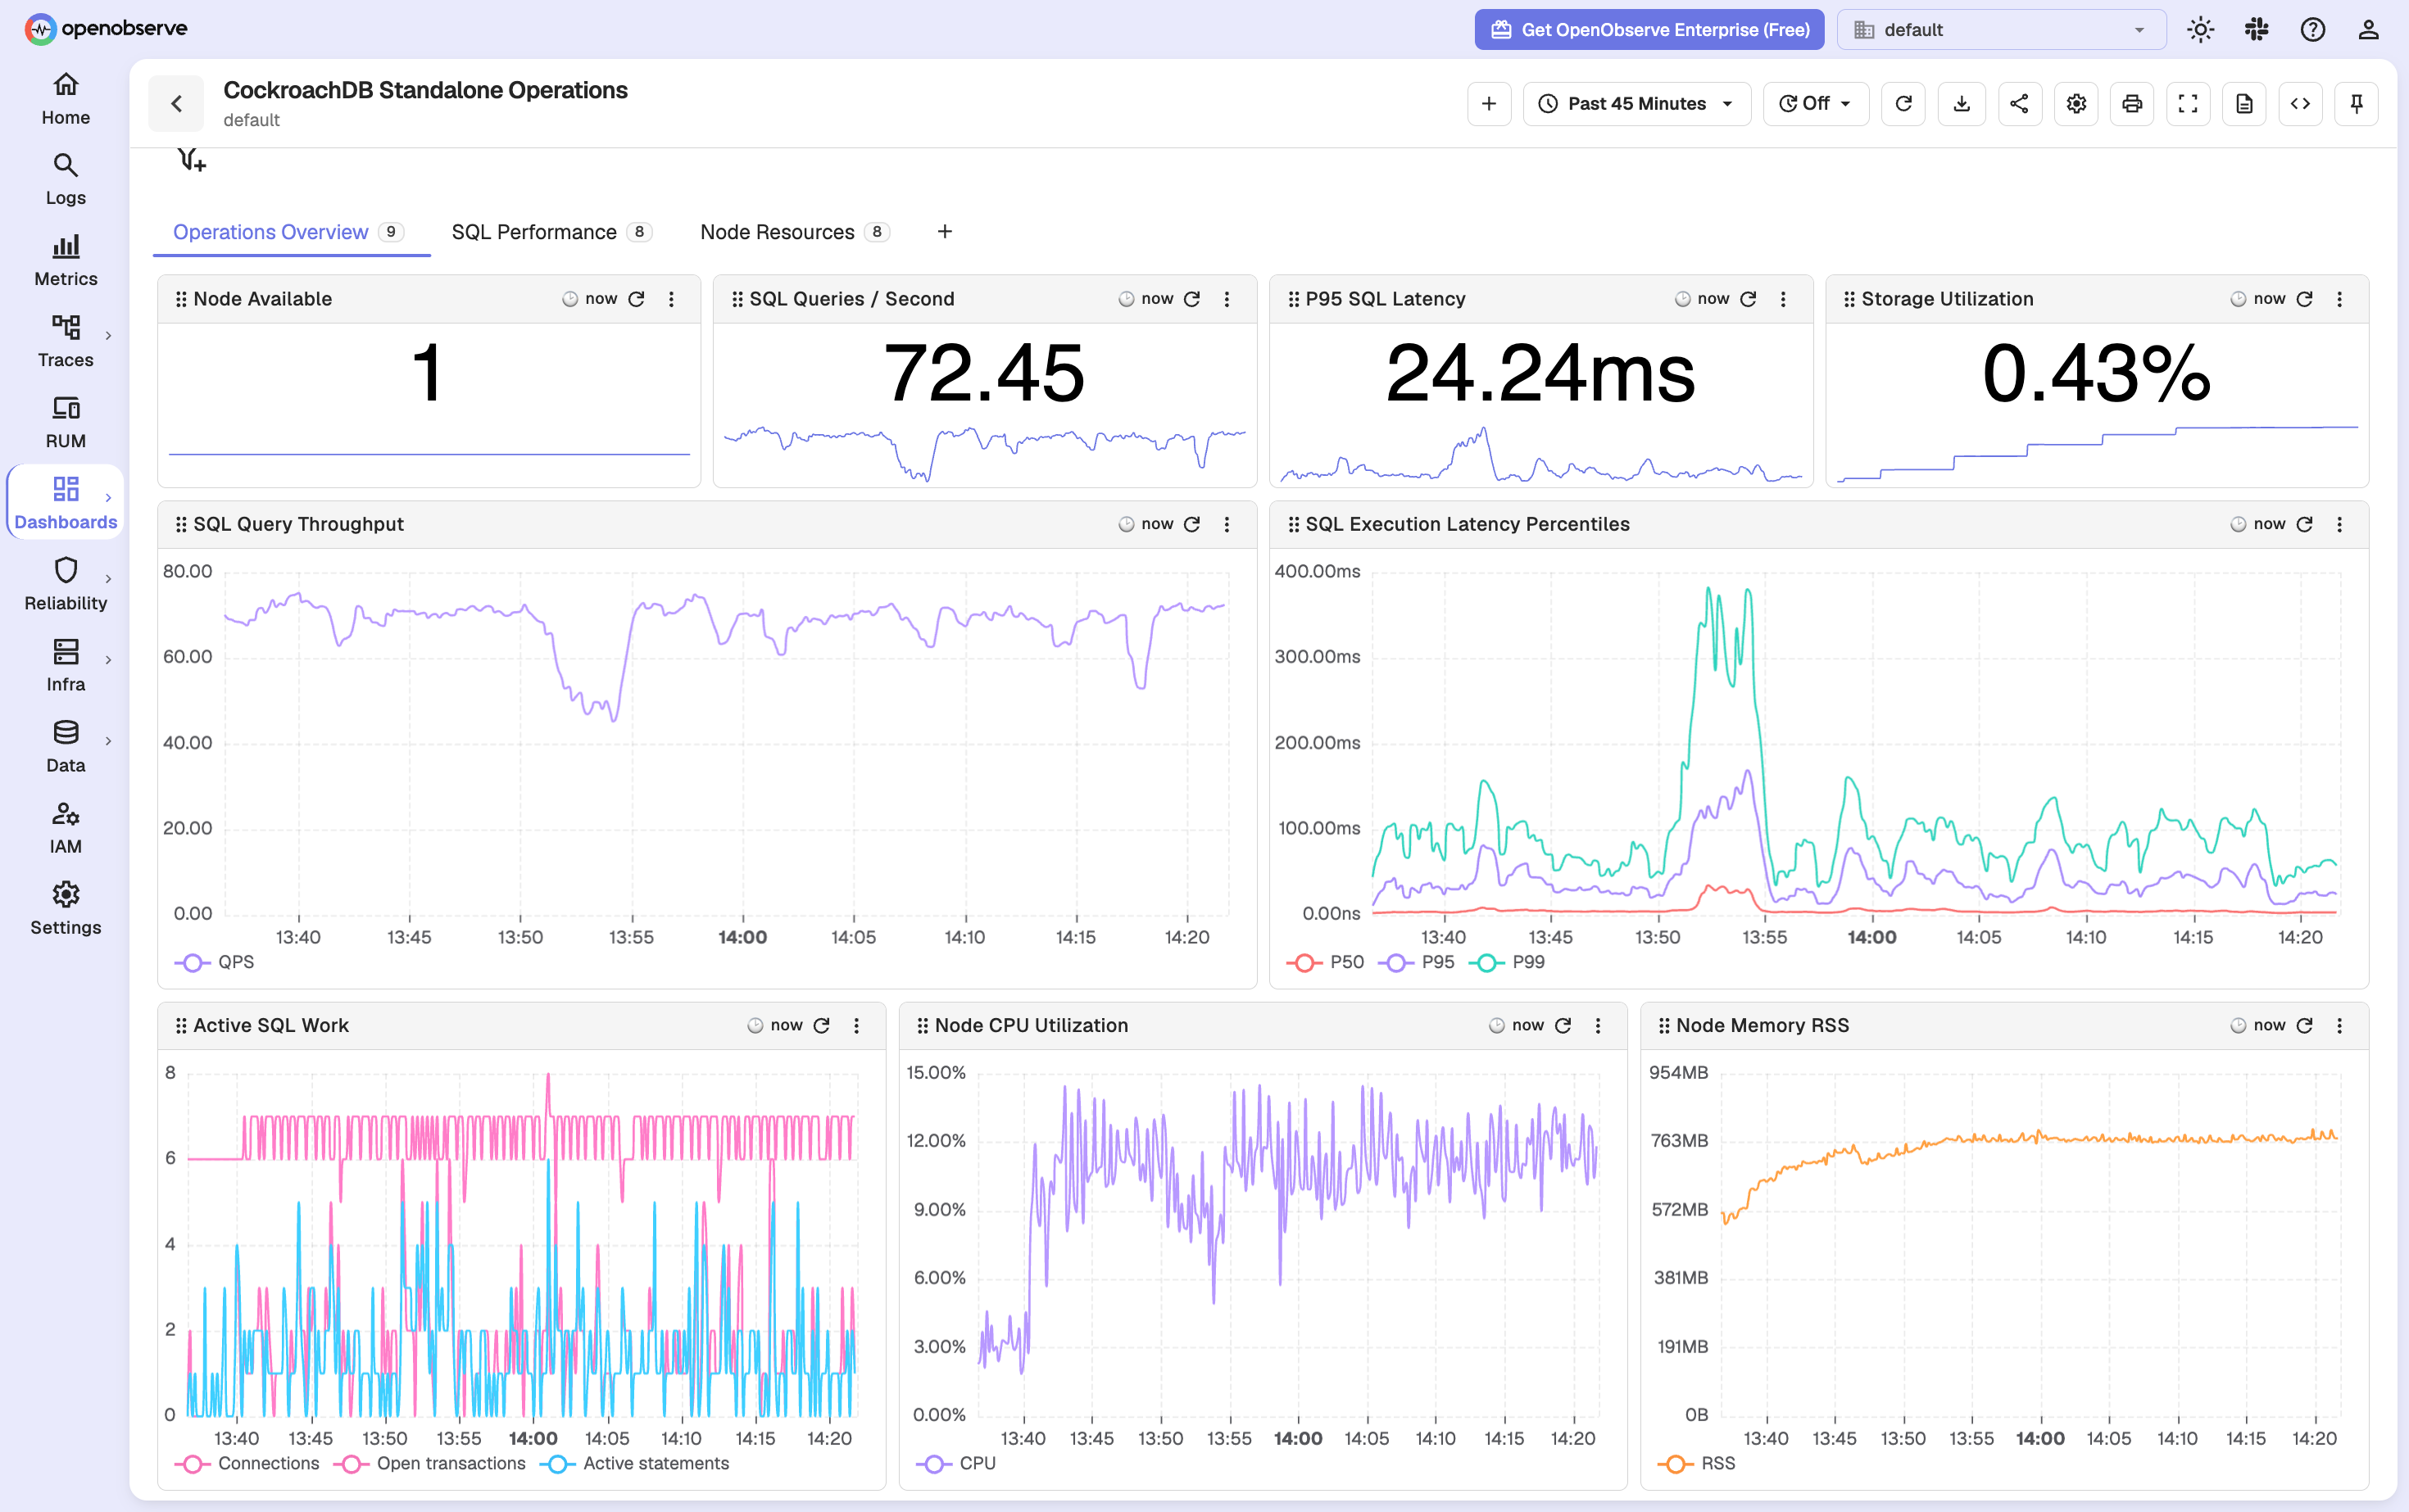This screenshot has height=1512, width=2409.
Task: Add a new dashboard tab
Action: 945,232
